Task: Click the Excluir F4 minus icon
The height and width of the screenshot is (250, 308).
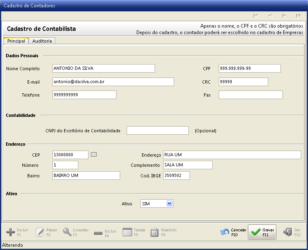Action: [x=98, y=233]
